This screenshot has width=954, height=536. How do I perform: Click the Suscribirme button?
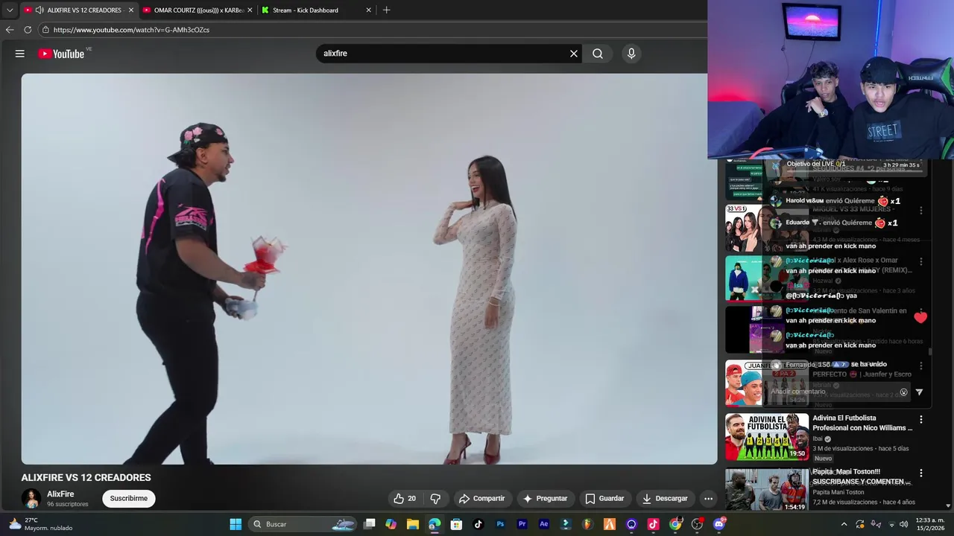coord(129,499)
